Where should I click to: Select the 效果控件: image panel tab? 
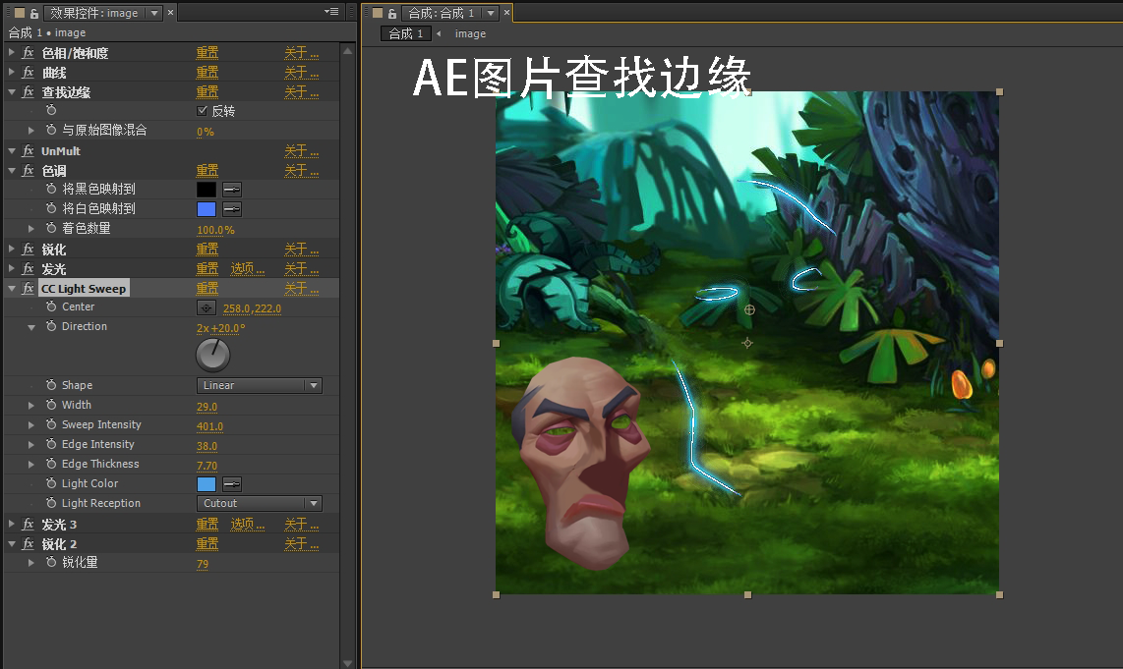pos(93,13)
